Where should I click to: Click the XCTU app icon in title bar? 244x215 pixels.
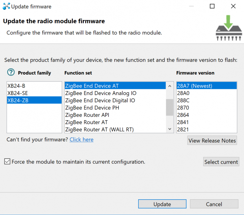coord(6,6)
